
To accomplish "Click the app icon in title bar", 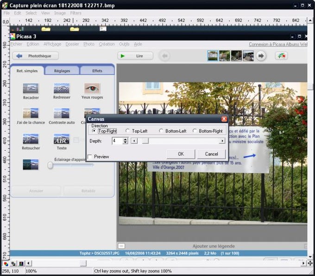I will pos(5,5).
